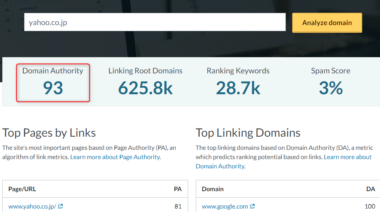Click the PA column header
This screenshot has height=212, width=380.
(x=178, y=189)
